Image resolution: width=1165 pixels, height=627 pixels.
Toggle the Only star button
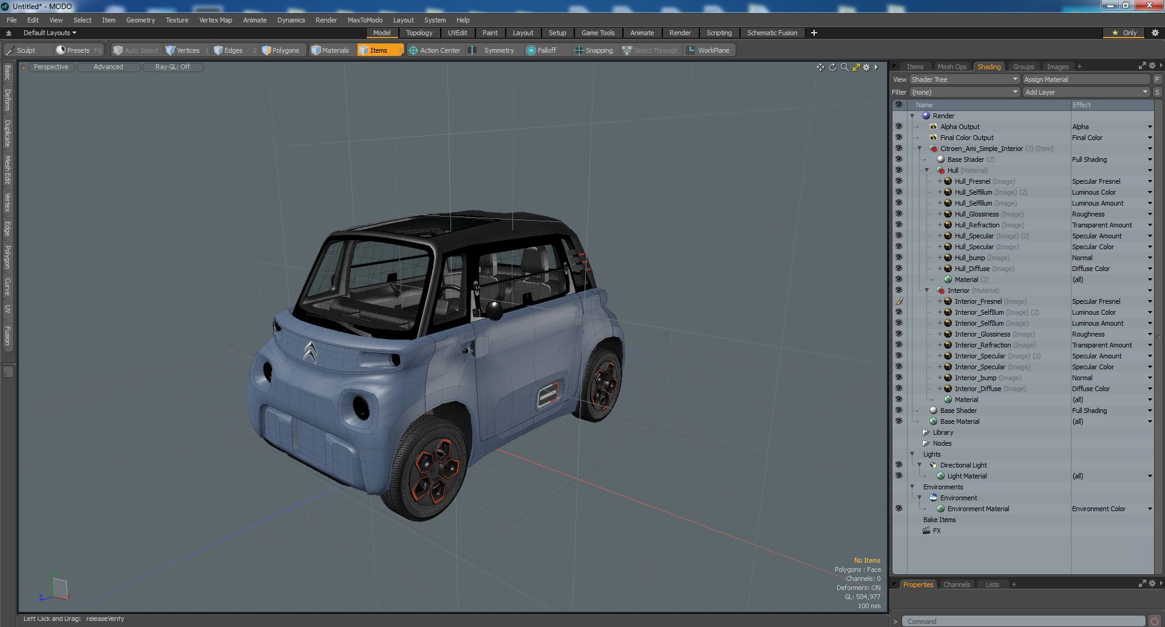(1124, 33)
